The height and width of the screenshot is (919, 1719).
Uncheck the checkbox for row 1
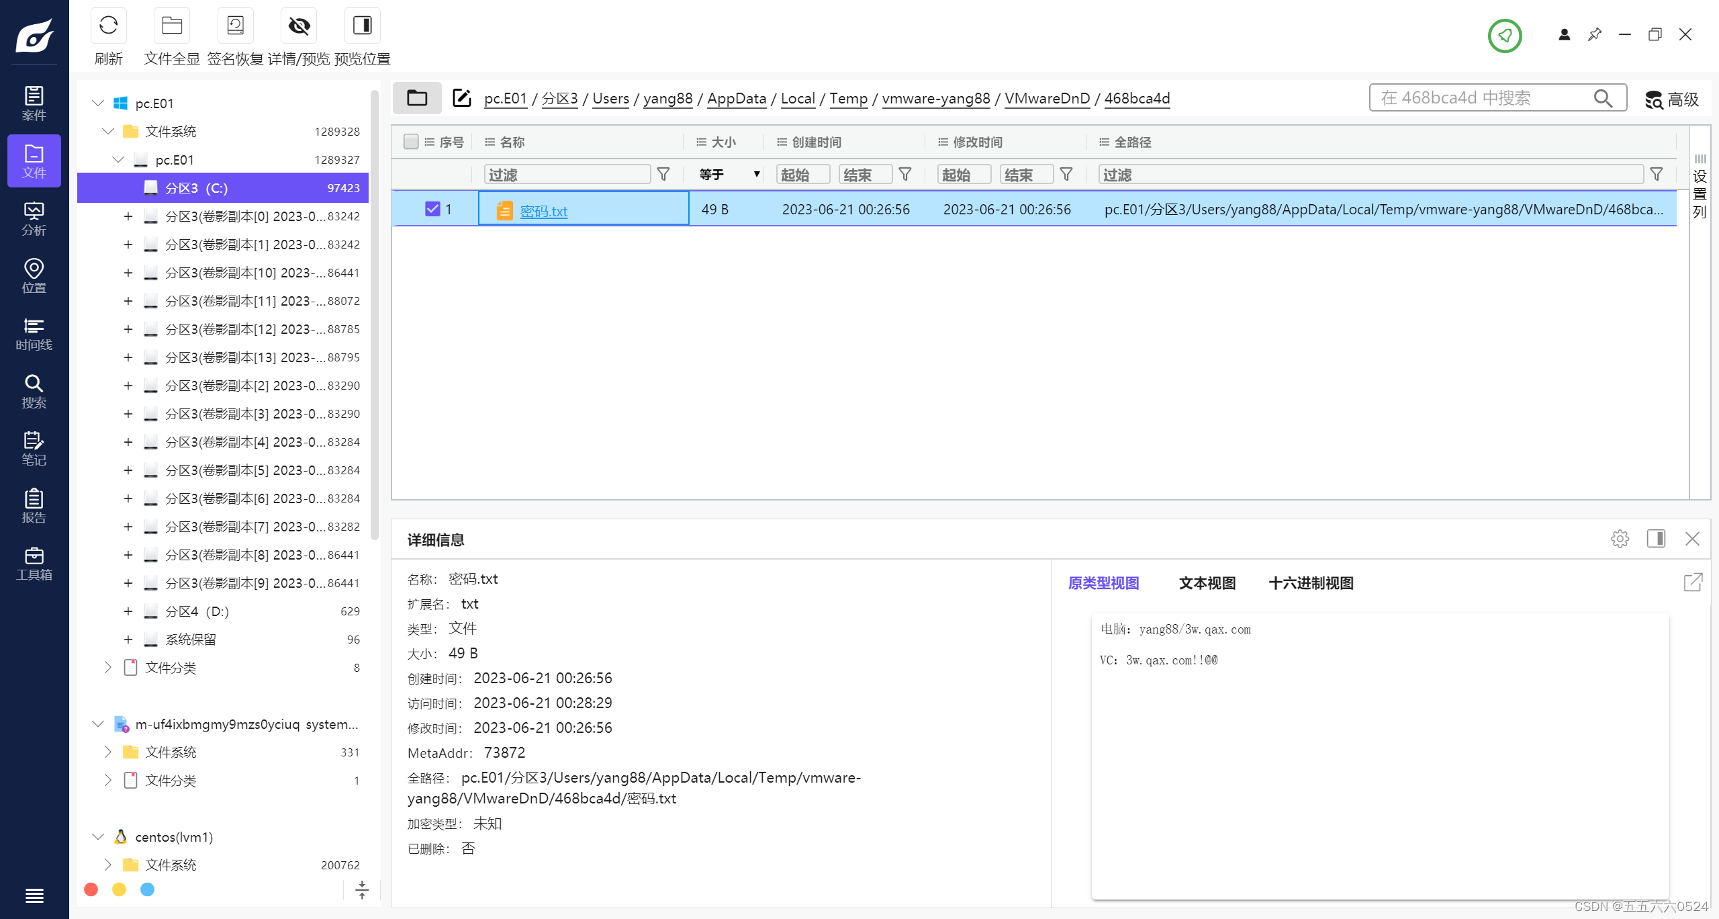(x=432, y=209)
